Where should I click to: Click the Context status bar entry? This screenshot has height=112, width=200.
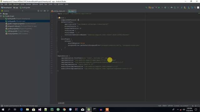tap(181, 106)
